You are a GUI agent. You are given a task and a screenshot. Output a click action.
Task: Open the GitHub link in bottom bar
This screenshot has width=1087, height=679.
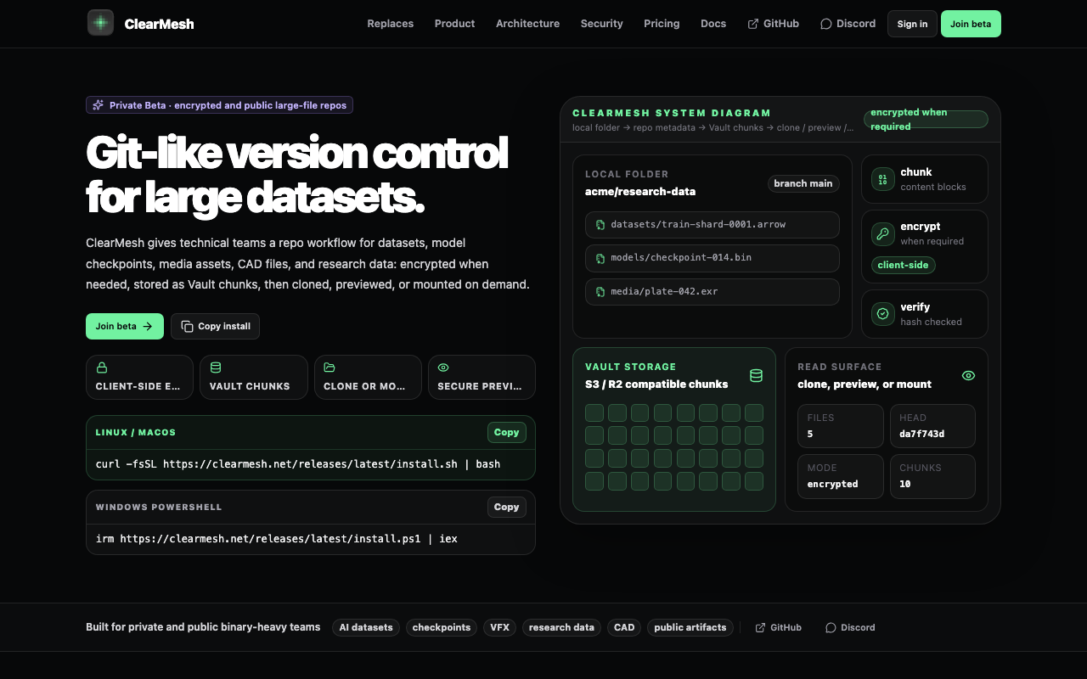click(x=778, y=628)
